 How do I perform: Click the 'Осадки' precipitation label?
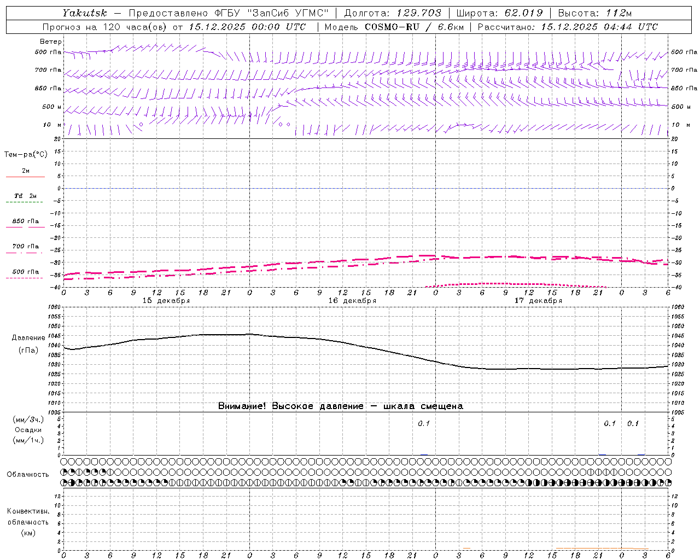(x=28, y=430)
